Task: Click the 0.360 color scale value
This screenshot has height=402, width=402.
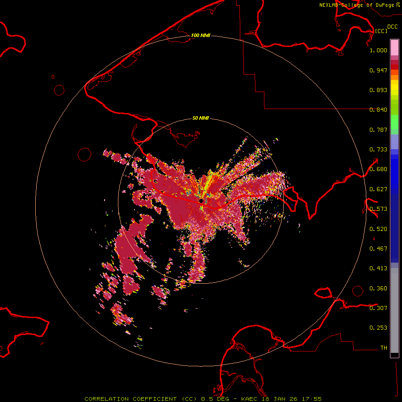Action: (x=378, y=289)
